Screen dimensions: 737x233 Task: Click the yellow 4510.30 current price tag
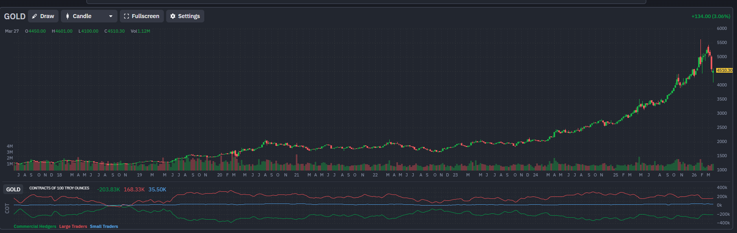[724, 70]
